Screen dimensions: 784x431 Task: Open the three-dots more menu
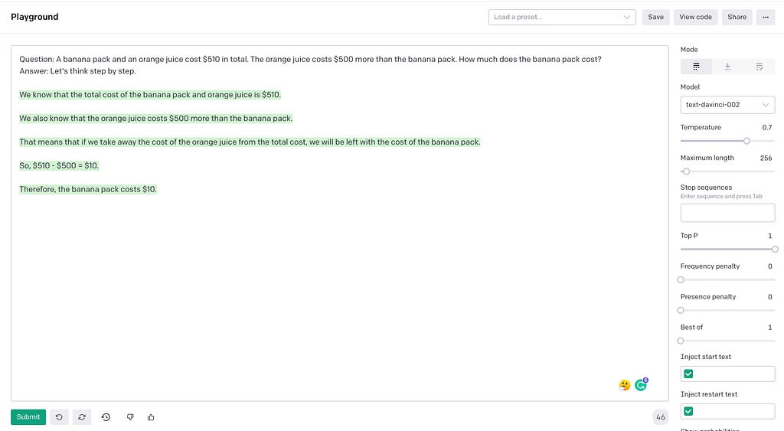(x=766, y=17)
